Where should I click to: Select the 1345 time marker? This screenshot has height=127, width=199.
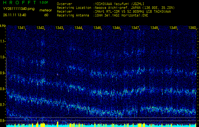click(97, 28)
